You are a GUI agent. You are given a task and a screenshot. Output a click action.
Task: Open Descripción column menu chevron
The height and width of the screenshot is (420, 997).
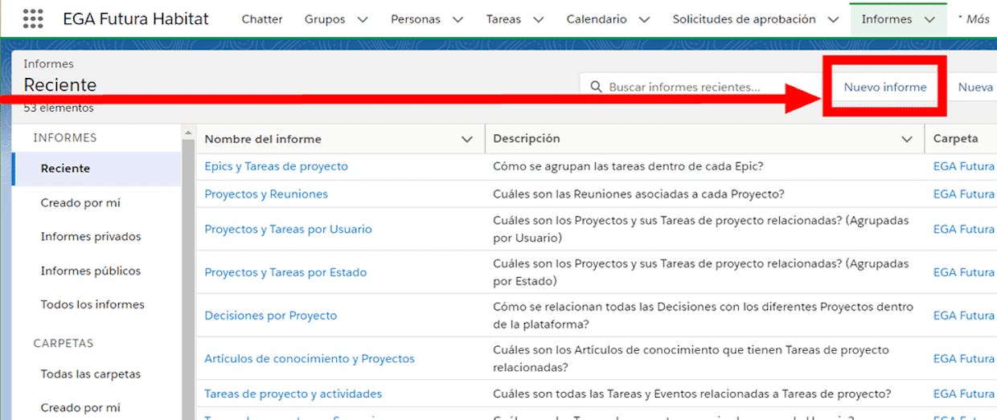click(x=907, y=140)
